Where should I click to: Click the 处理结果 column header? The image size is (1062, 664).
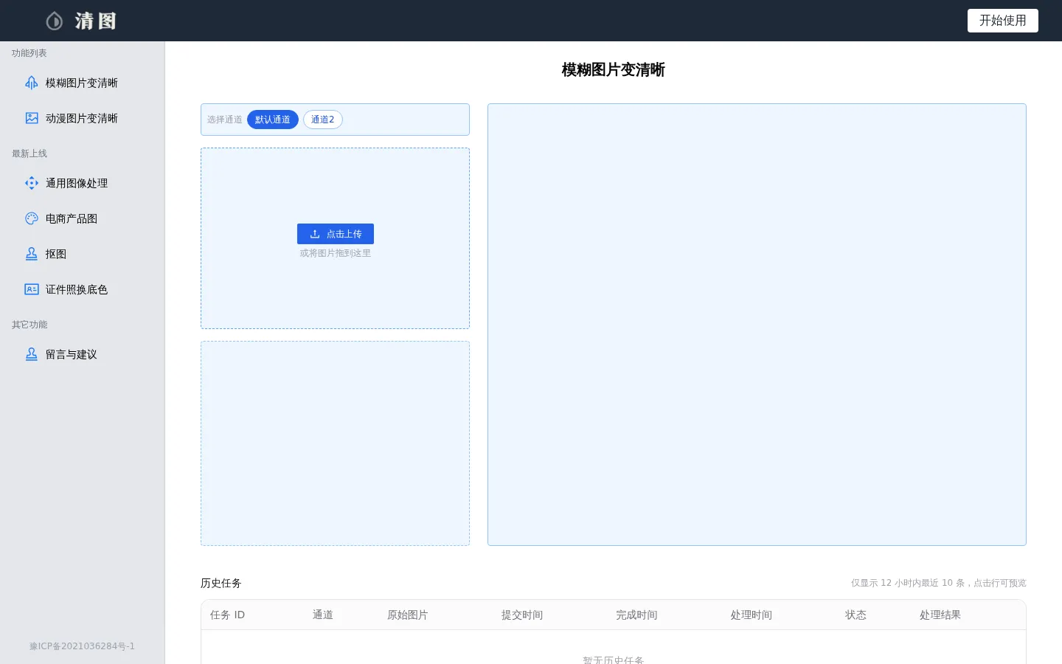click(x=940, y=615)
